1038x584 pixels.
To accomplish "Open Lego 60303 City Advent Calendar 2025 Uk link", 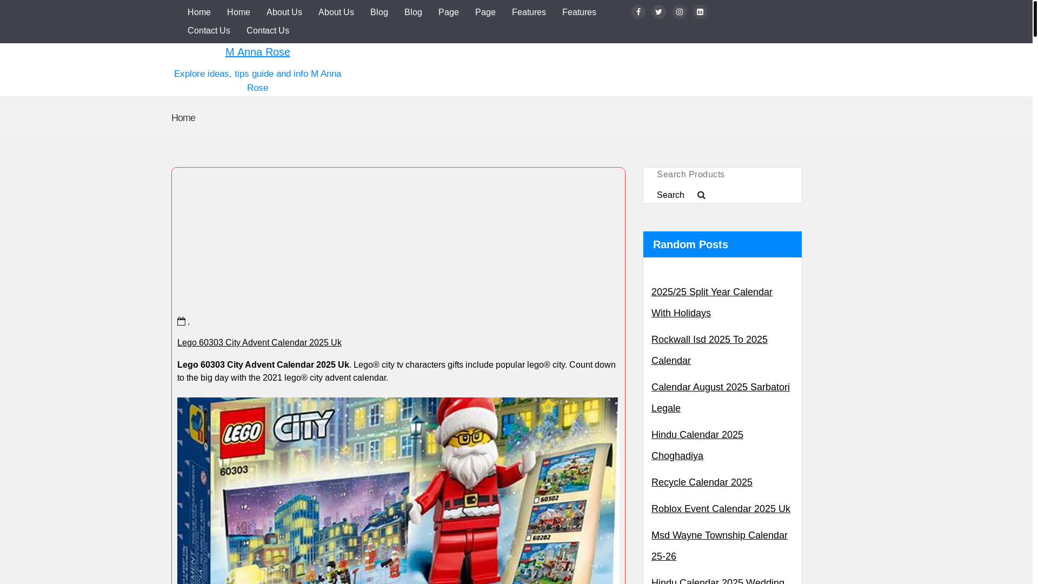I will pos(259,343).
